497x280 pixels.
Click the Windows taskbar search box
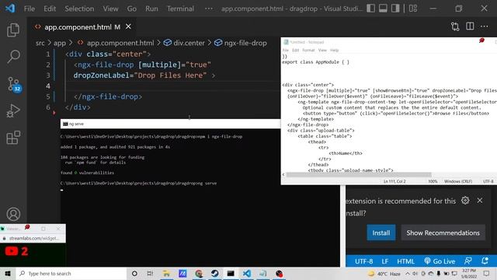click(71, 273)
